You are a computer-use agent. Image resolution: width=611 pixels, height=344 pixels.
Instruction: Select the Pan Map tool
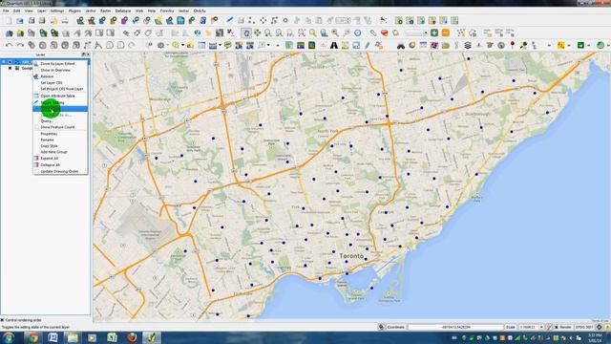[x=246, y=33]
